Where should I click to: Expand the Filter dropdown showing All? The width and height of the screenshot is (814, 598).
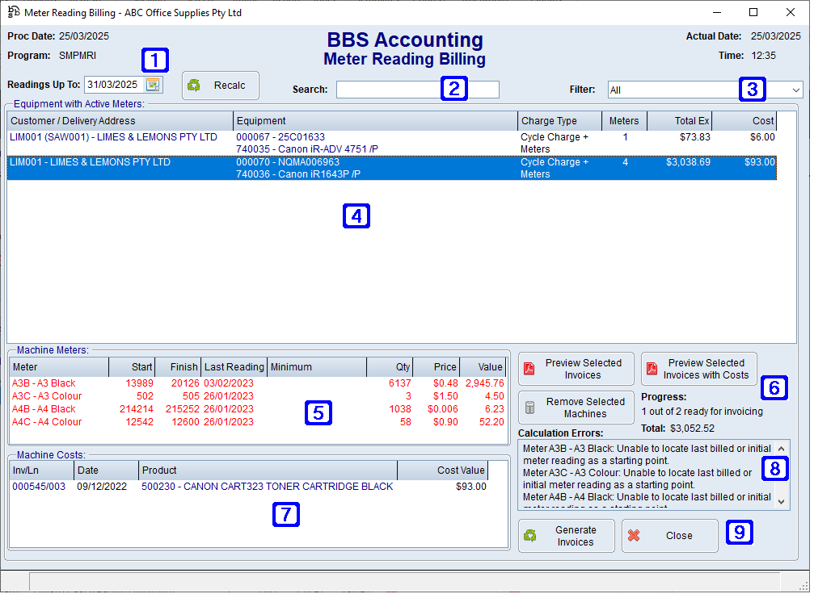click(x=796, y=90)
